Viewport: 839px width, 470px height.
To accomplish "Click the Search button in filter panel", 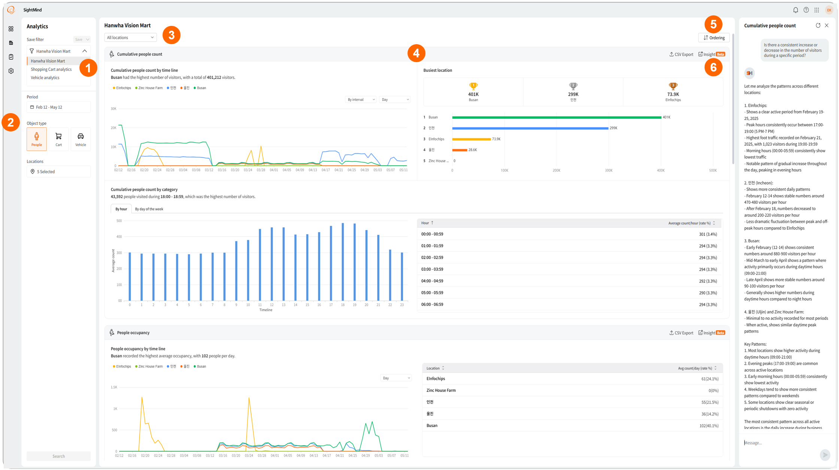I will [58, 456].
